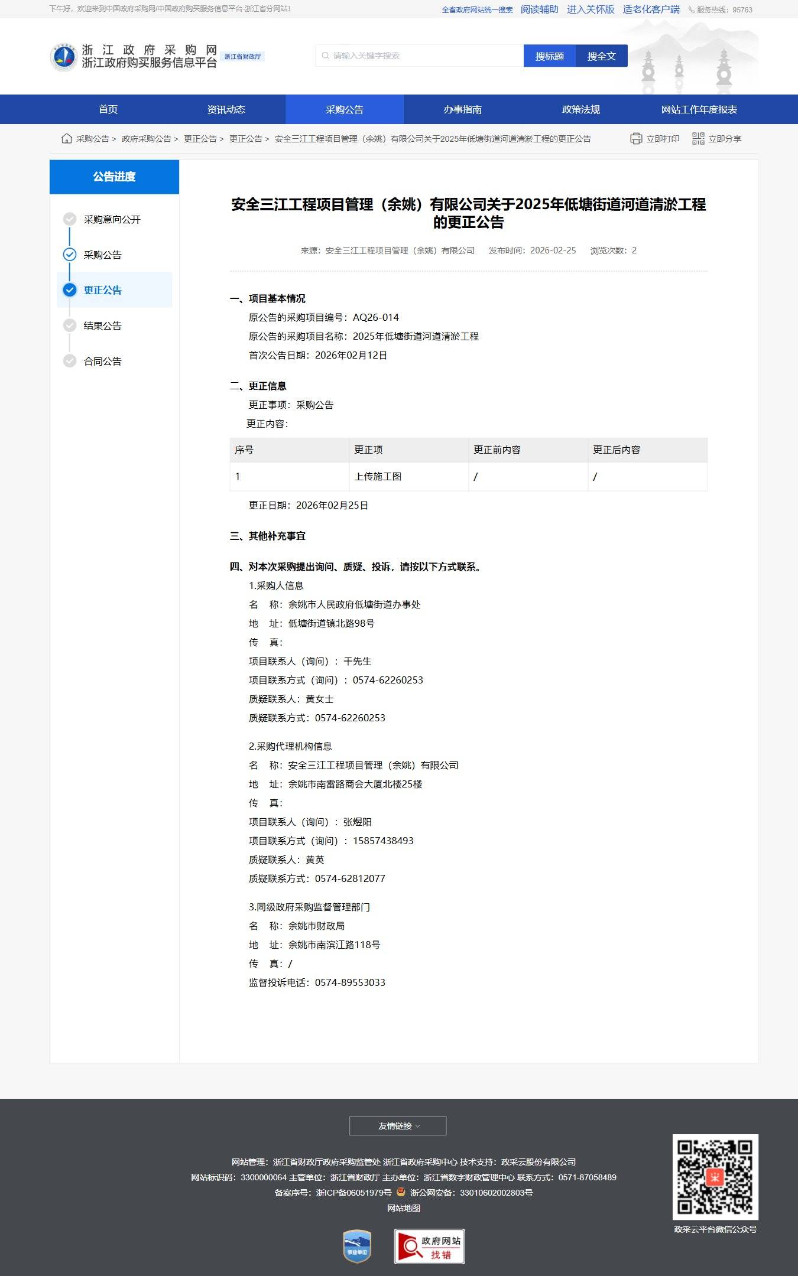Click the blue 事业单位 shield emblem
Viewport: 798px width, 1276px height.
pyautogui.click(x=357, y=1246)
